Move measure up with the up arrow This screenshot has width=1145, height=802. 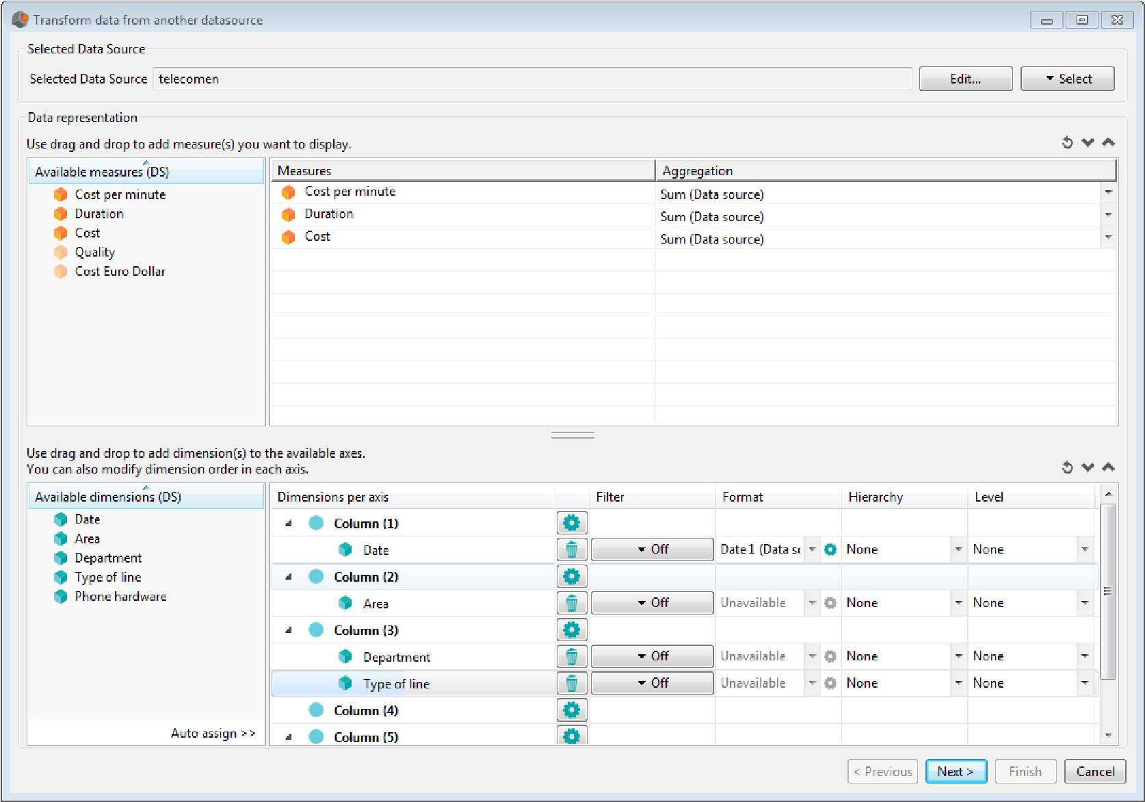pyautogui.click(x=1108, y=142)
